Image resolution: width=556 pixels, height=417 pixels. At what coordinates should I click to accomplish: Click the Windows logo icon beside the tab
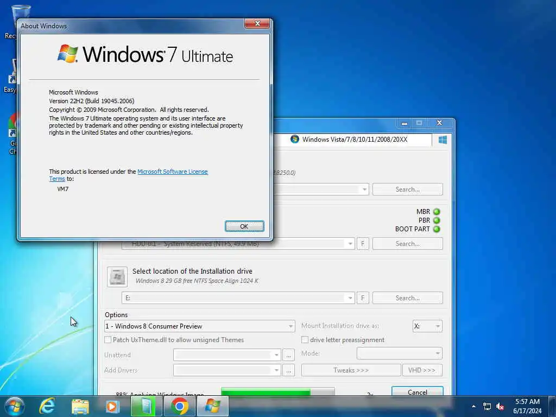click(x=443, y=140)
